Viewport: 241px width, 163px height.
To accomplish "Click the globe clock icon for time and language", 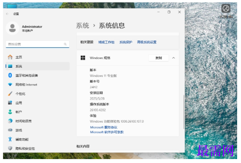I will click(10, 121).
